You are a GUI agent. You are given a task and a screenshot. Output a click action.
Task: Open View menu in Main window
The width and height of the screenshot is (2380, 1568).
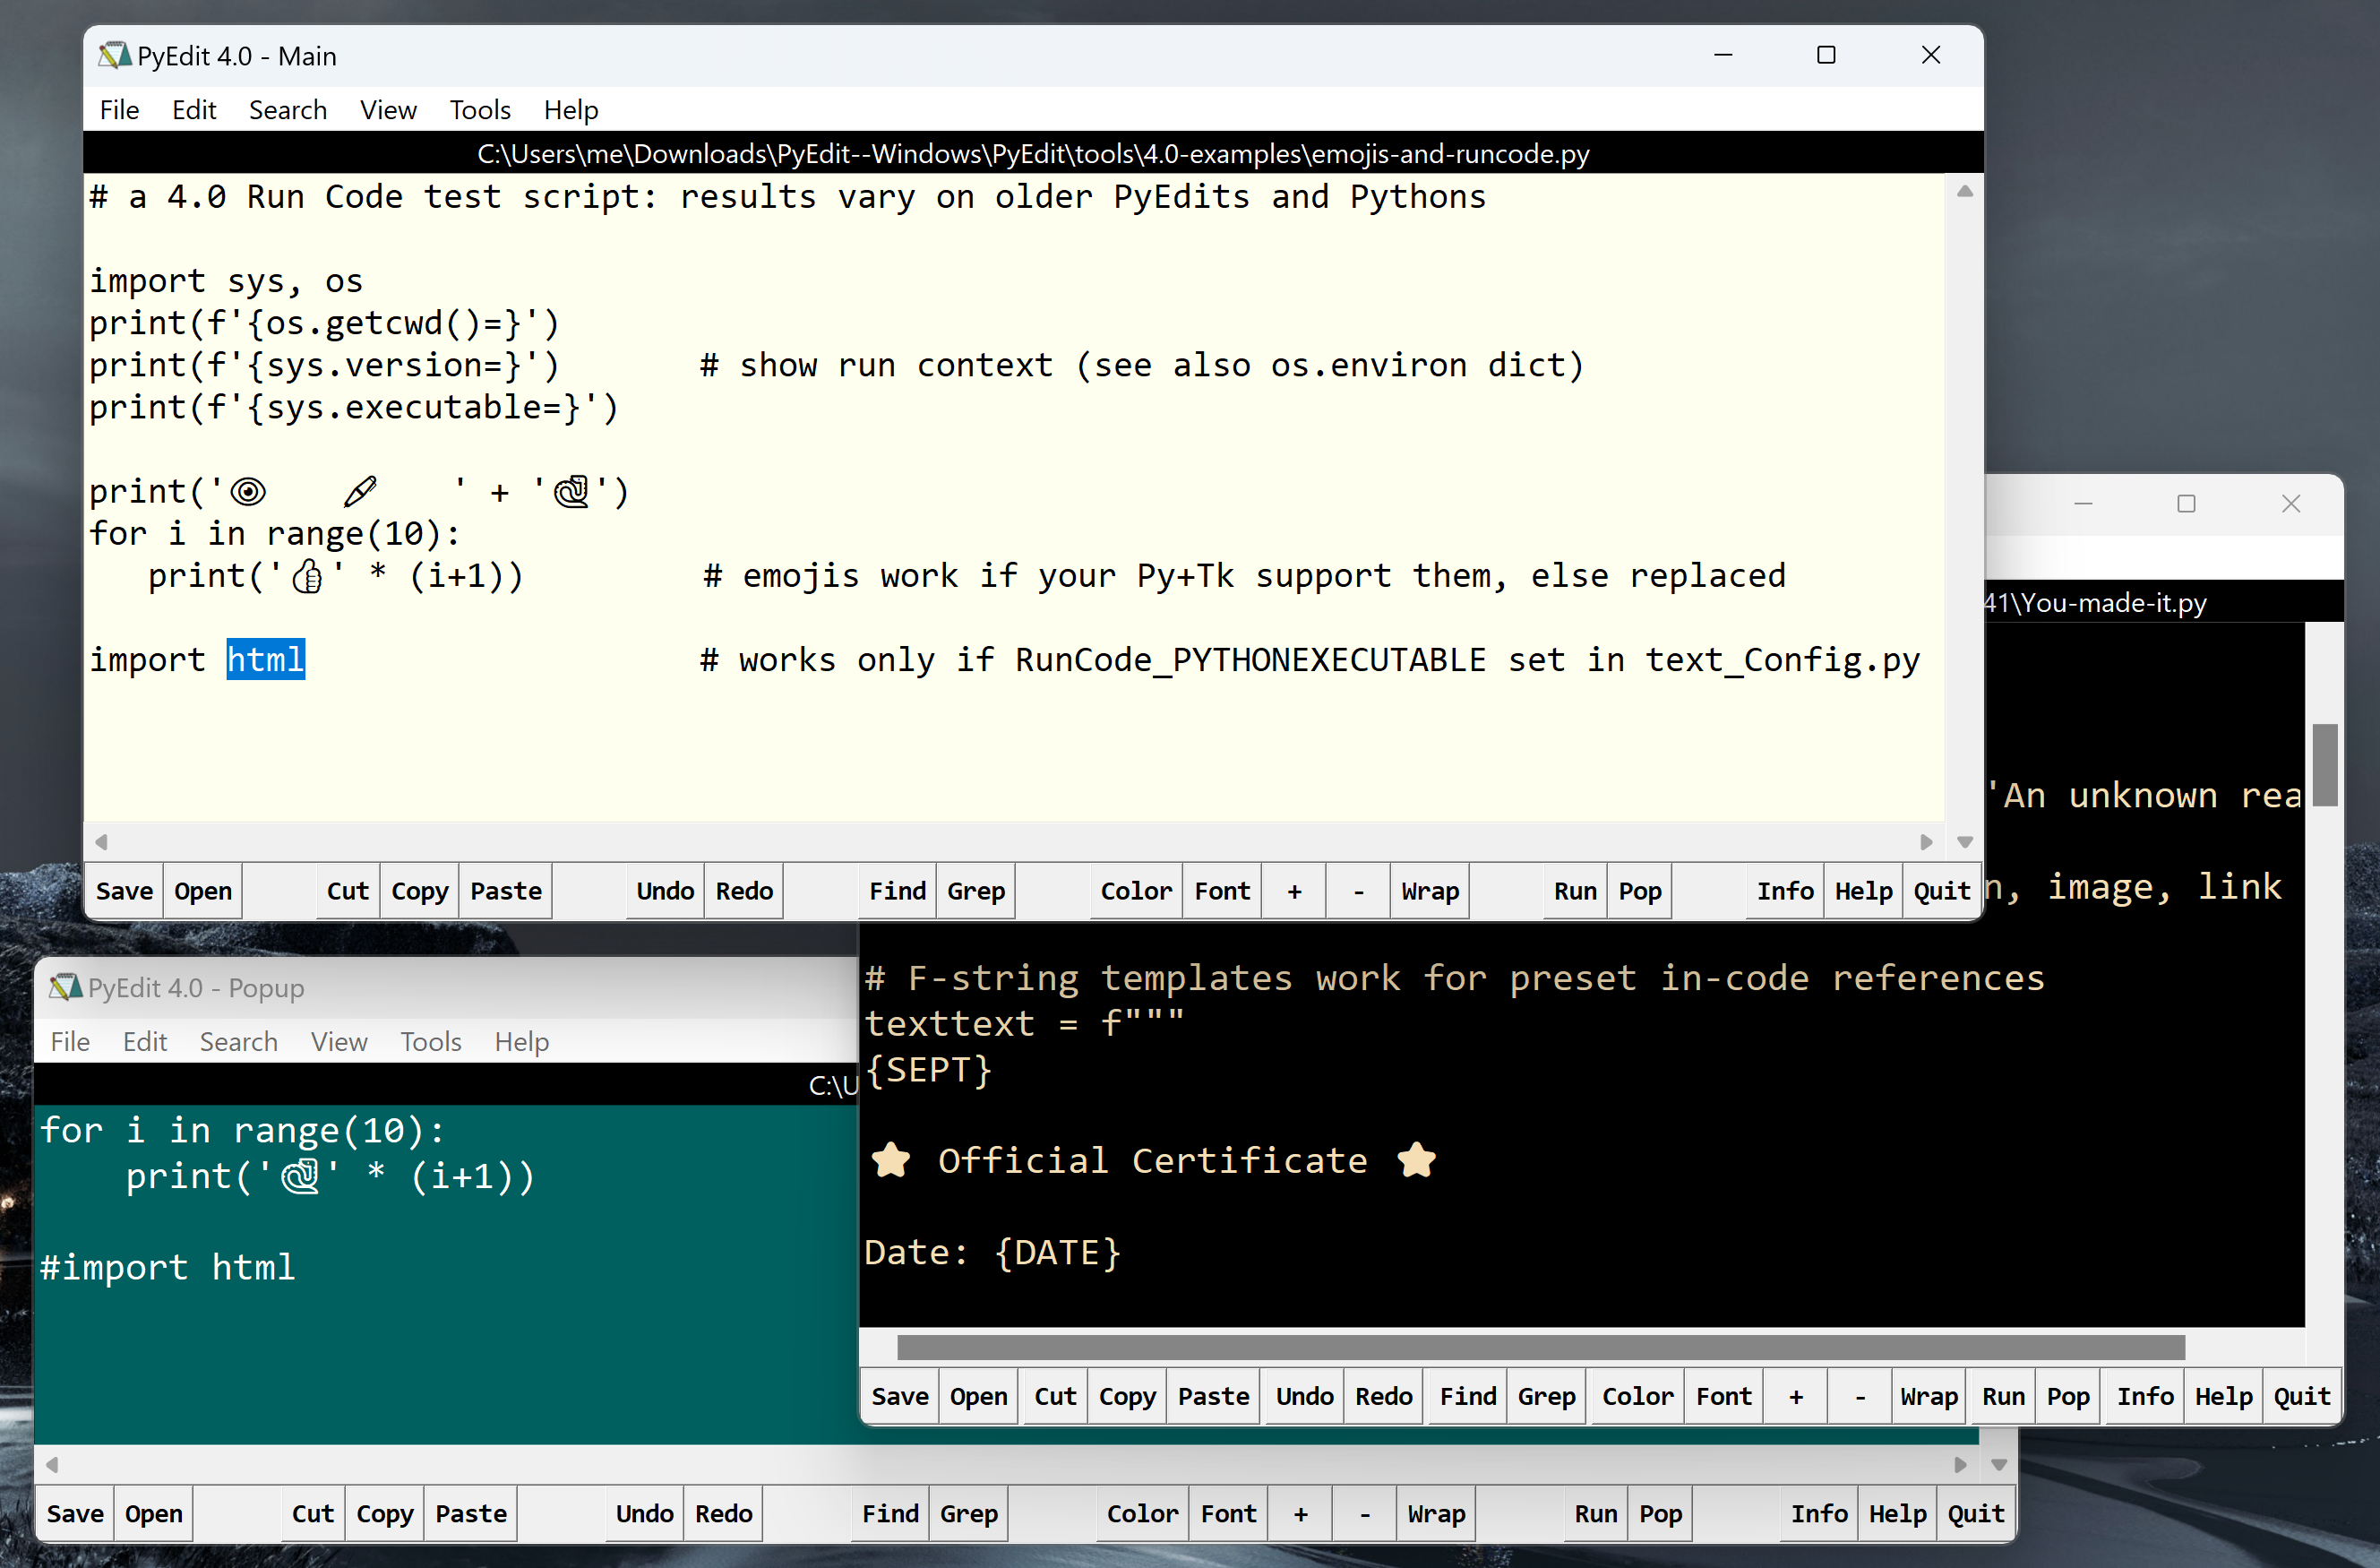pos(388,109)
